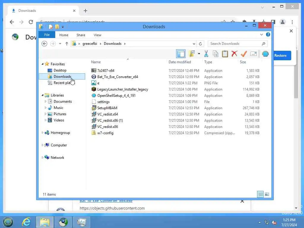Screen dimensions: 304x228
Task: Expand the Documents library node
Action: pyautogui.click(x=45, y=102)
